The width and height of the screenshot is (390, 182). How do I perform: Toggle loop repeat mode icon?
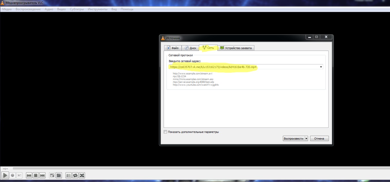point(75,175)
